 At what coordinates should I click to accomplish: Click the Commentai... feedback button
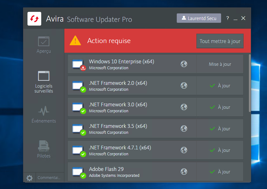tap(49, 177)
